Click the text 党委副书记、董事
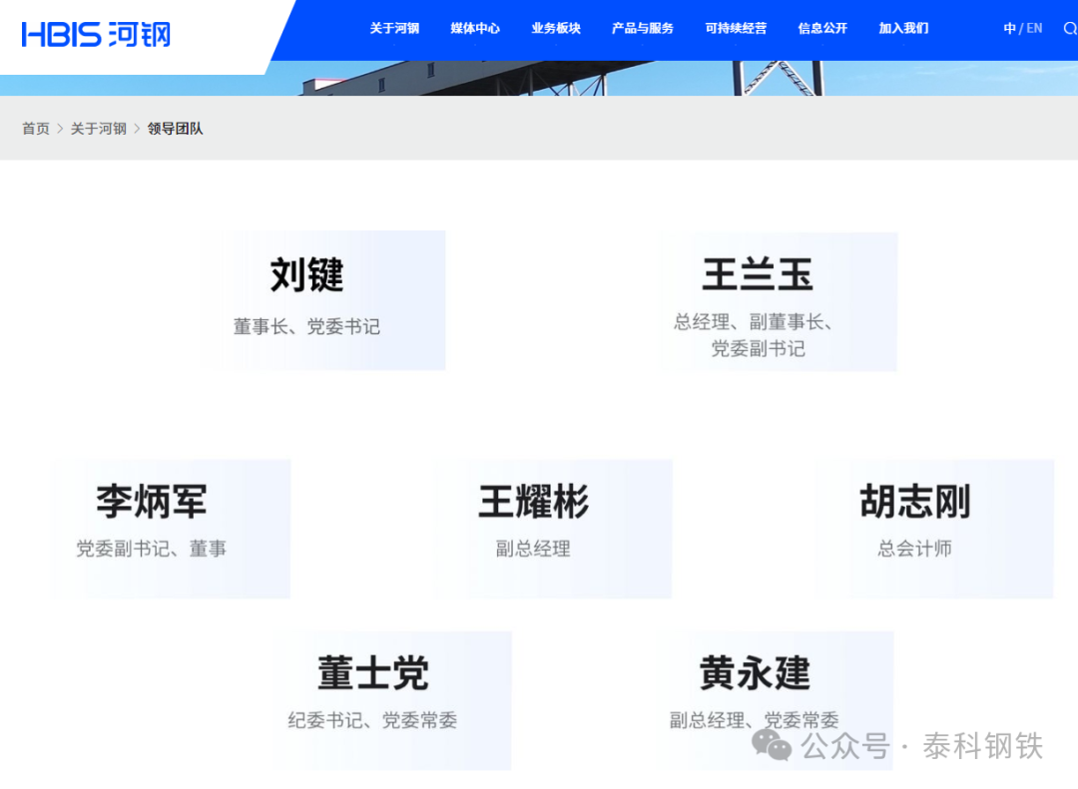Viewport: 1078px width, 789px height. pos(152,549)
